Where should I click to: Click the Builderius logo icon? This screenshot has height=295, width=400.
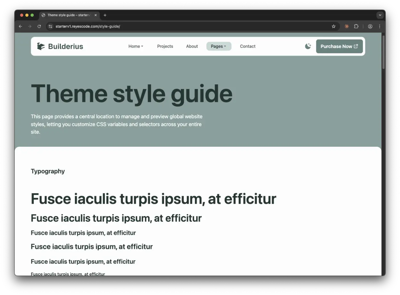coord(41,46)
